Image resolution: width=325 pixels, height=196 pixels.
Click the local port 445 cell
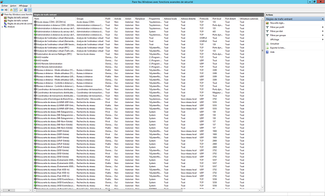pos(214,31)
